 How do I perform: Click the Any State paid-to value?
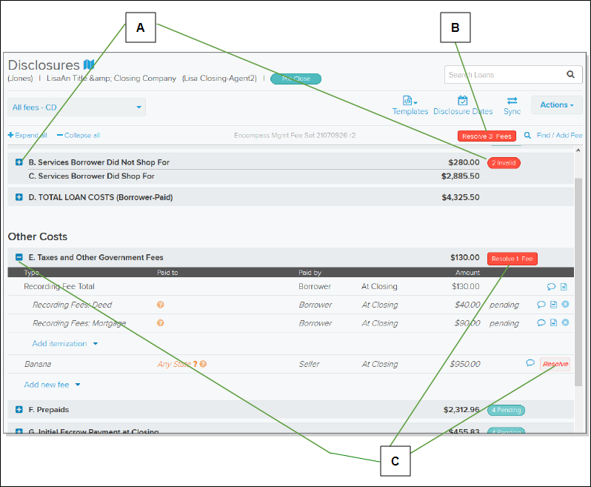click(174, 364)
